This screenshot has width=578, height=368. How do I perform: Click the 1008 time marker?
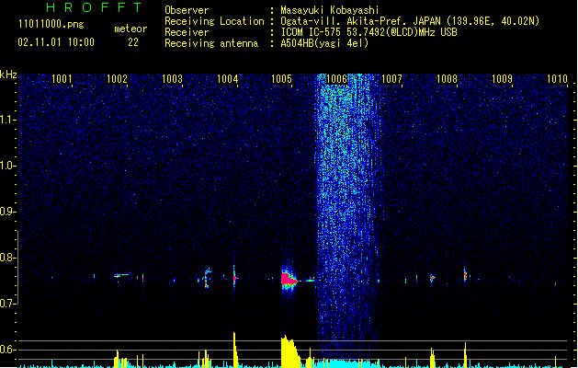pos(447,79)
